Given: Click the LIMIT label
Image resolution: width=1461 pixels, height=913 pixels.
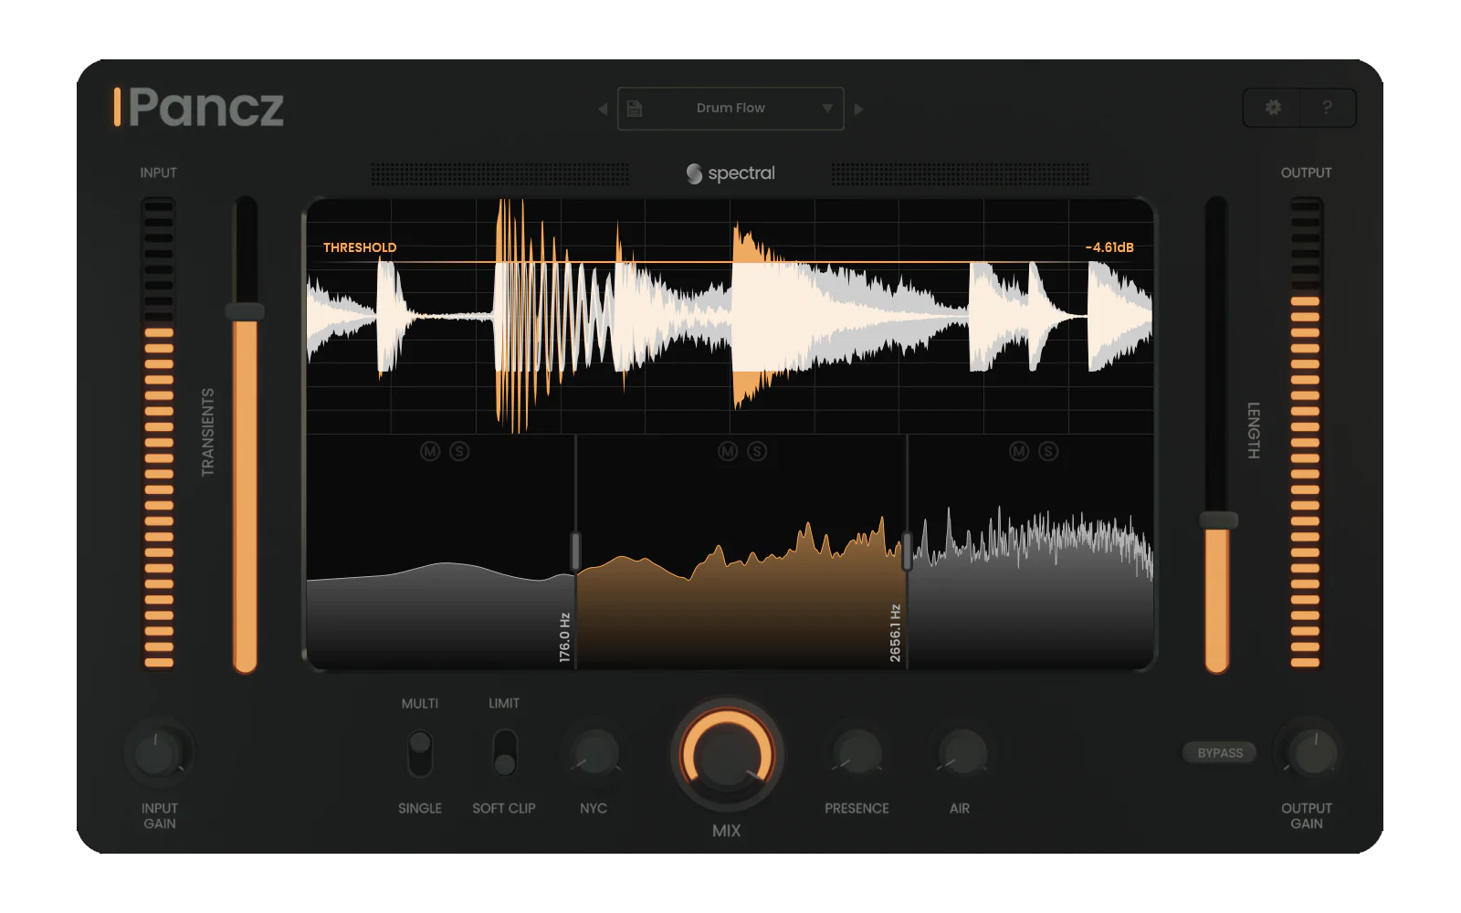Looking at the screenshot, I should tap(504, 703).
